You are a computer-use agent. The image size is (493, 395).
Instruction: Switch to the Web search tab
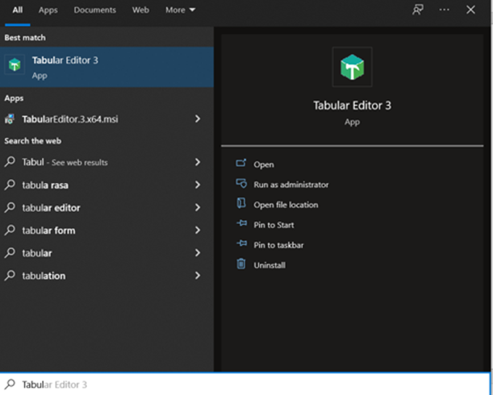click(x=140, y=10)
